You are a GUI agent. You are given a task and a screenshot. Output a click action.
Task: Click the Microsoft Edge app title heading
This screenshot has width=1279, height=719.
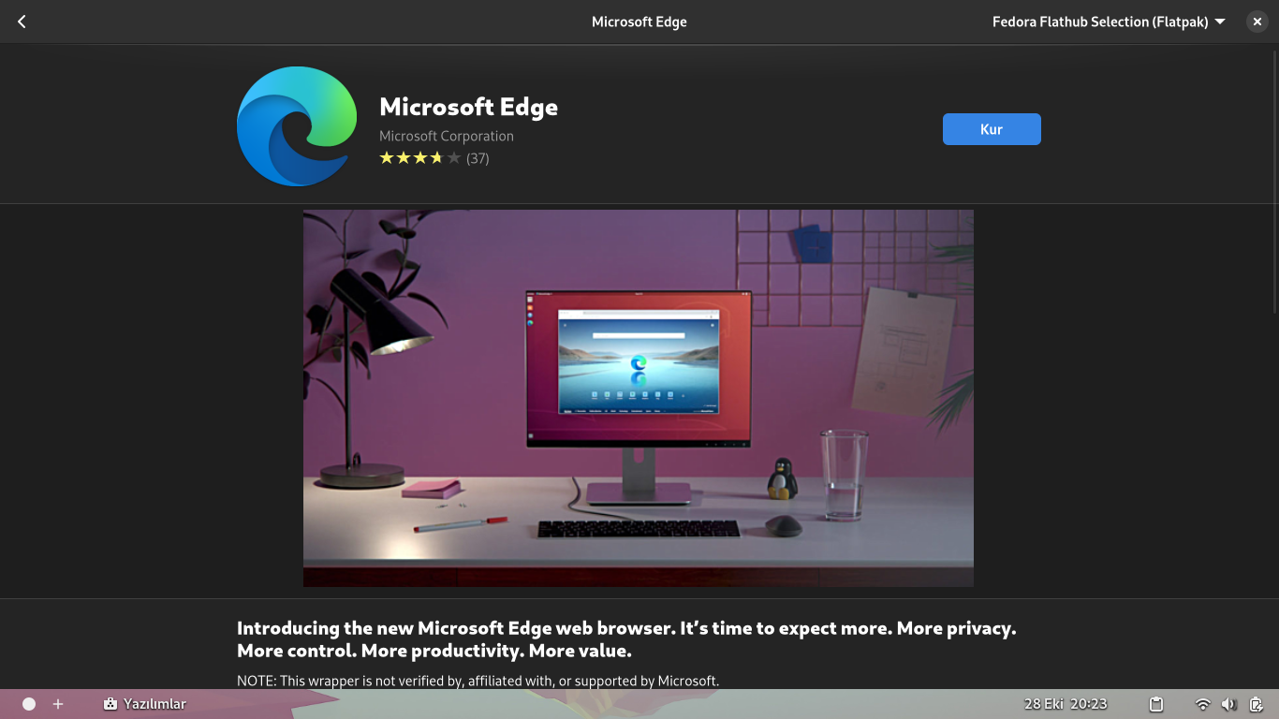(x=468, y=107)
